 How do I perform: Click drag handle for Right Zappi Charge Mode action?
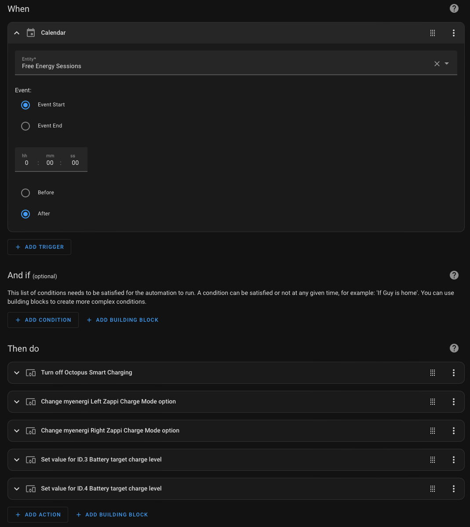433,431
